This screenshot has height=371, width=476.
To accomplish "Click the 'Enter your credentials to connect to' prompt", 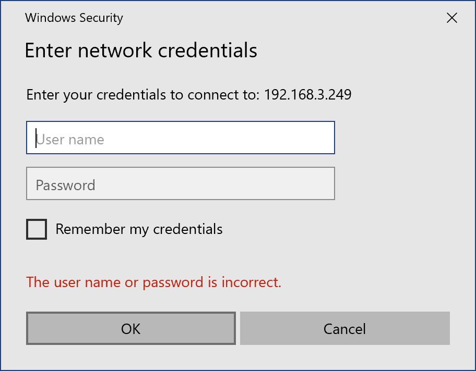I will click(x=144, y=95).
